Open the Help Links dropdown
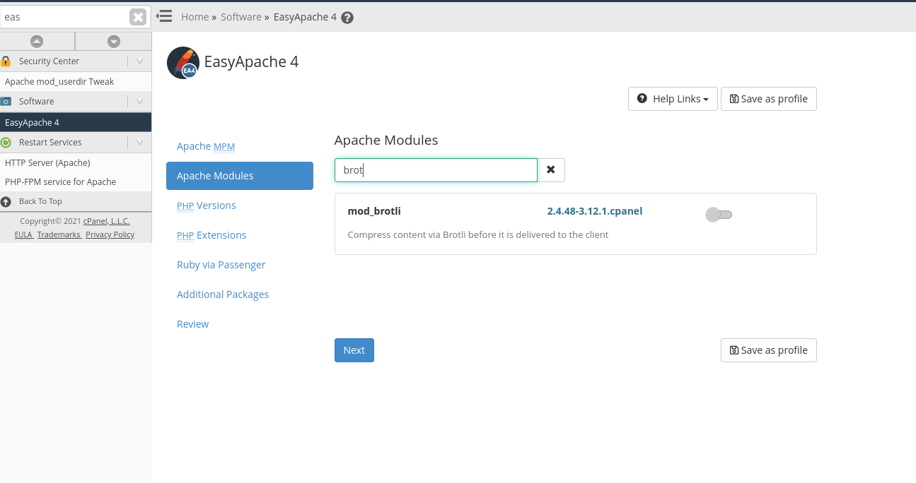916x483 pixels. 673,99
